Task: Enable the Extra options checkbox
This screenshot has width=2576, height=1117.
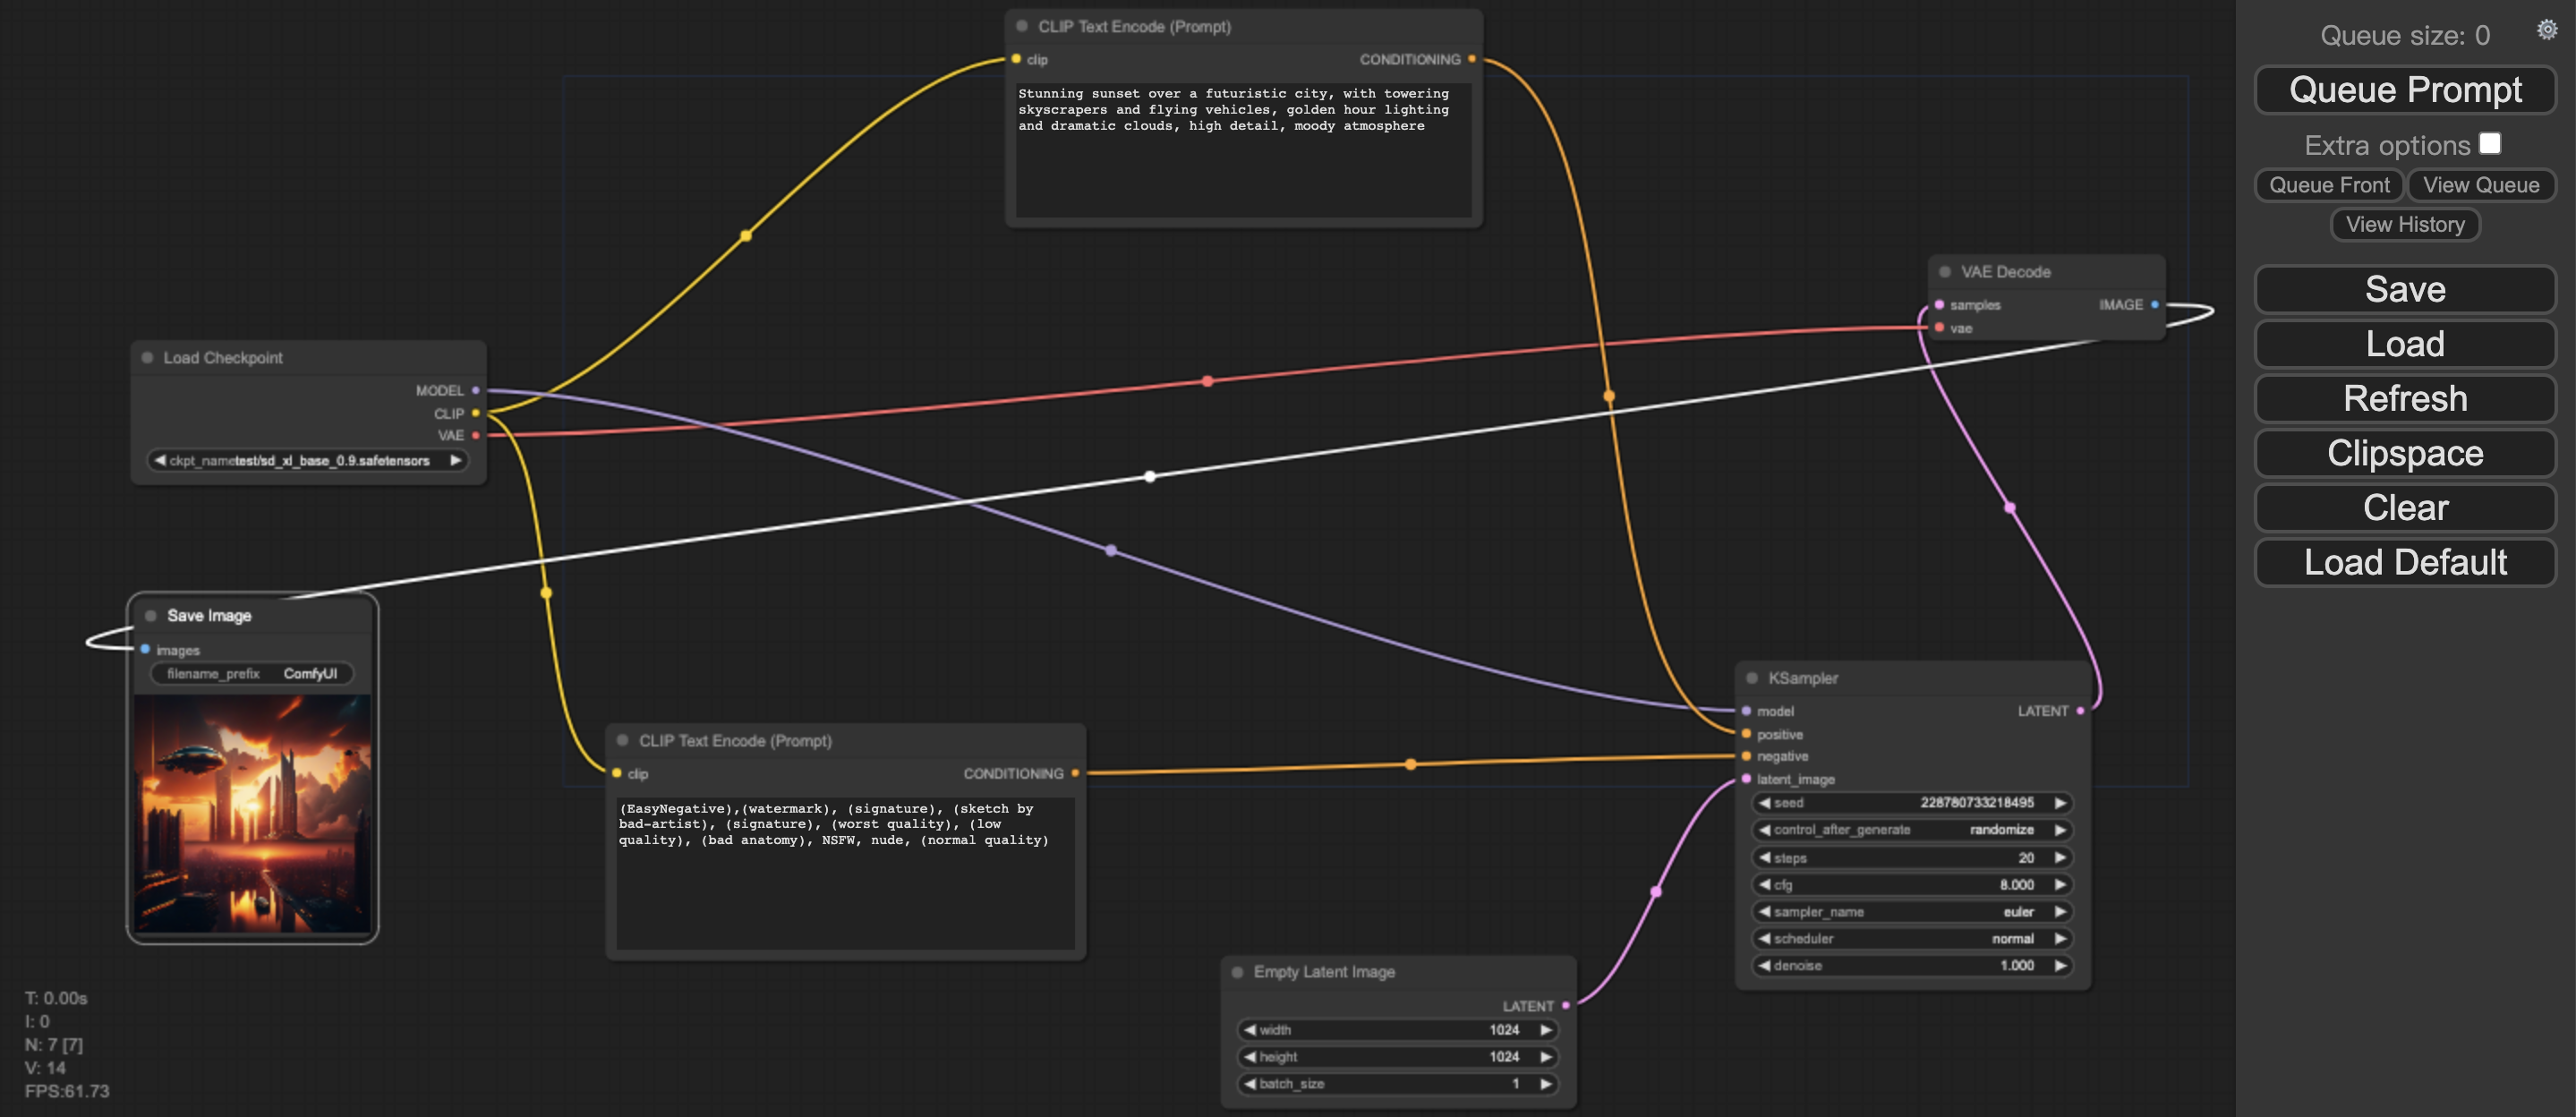Action: pyautogui.click(x=2489, y=144)
